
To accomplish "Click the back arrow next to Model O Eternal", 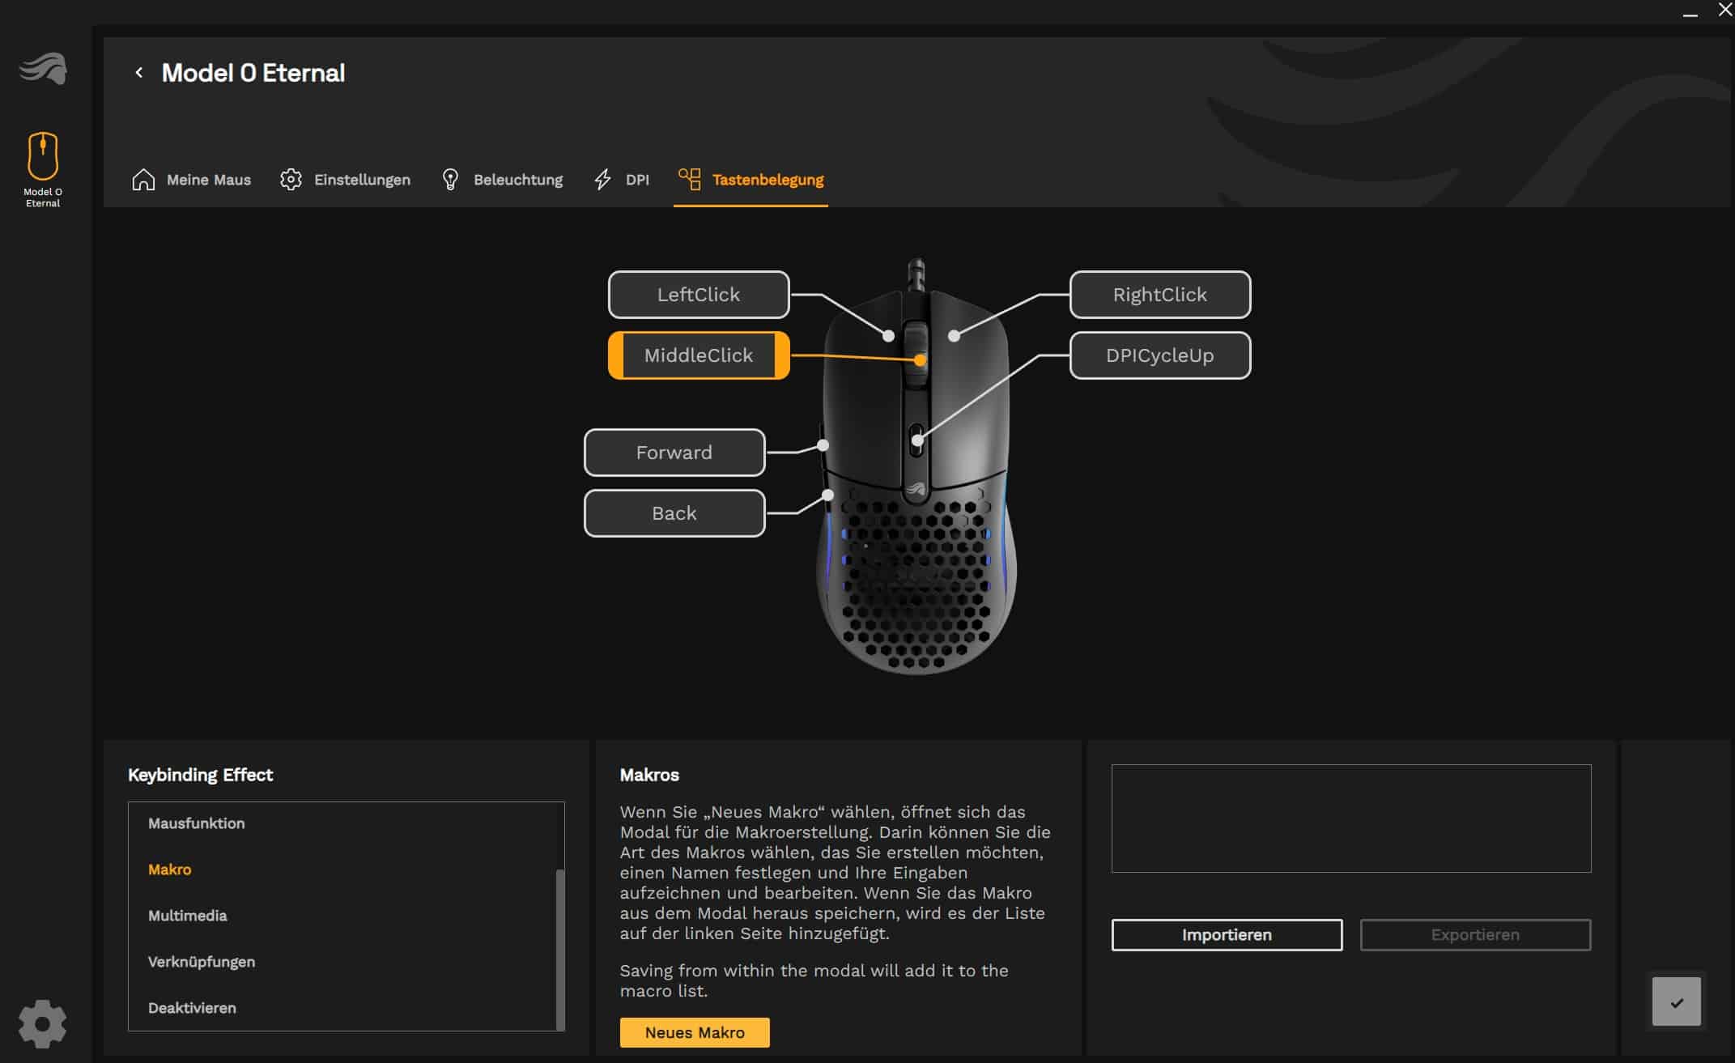I will coord(139,73).
